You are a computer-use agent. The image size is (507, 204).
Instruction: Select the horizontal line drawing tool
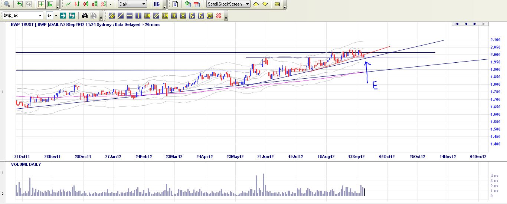click(x=130, y=16)
